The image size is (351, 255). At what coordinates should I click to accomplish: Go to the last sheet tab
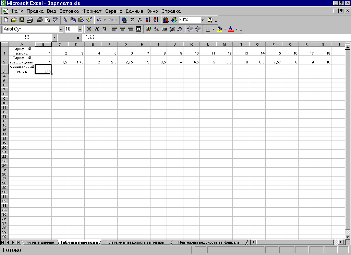[x=19, y=242]
